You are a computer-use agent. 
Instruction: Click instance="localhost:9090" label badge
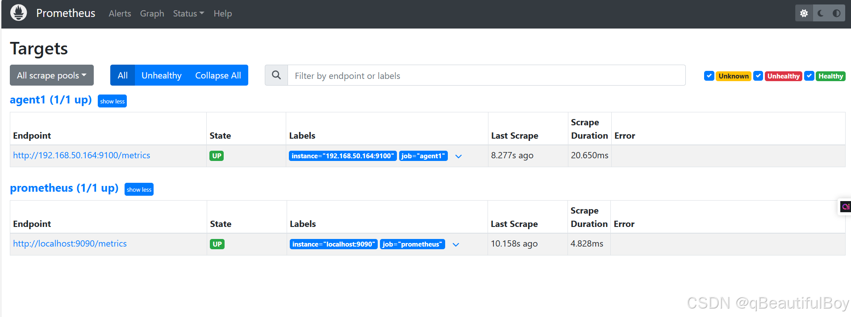click(334, 244)
